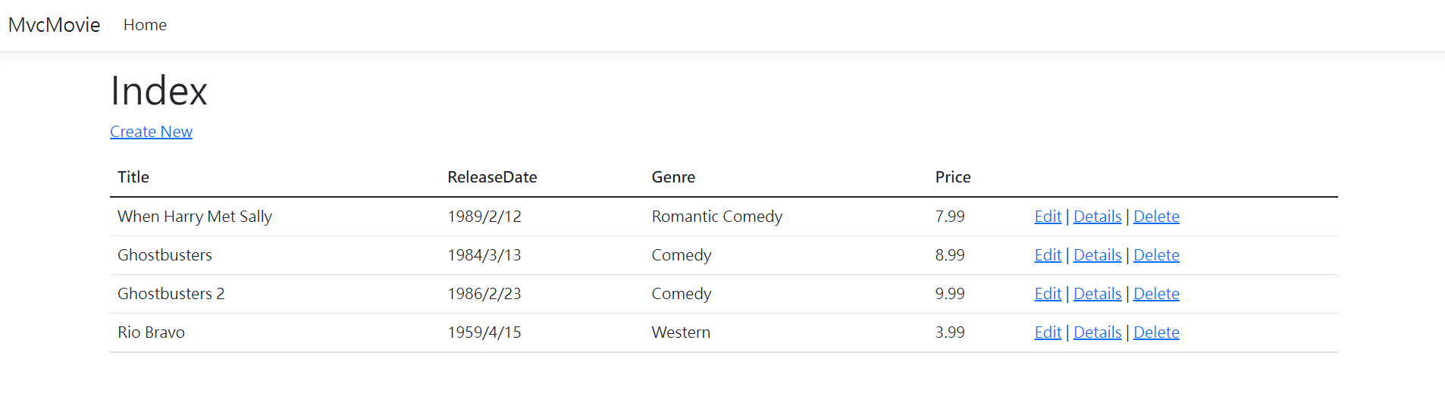Open the MvcMovie brand link

pos(54,25)
